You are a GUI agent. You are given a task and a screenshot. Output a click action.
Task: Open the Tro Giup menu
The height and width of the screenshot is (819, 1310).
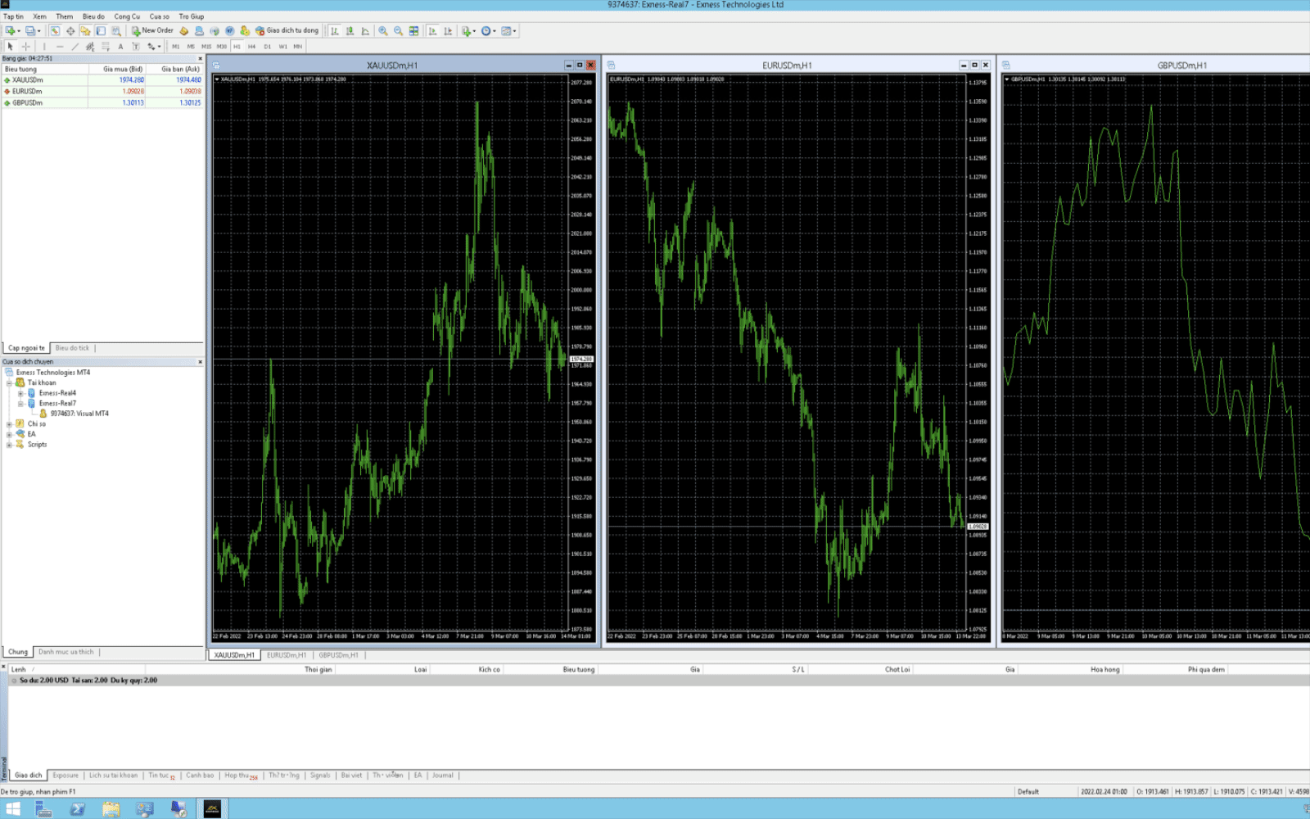coord(192,16)
